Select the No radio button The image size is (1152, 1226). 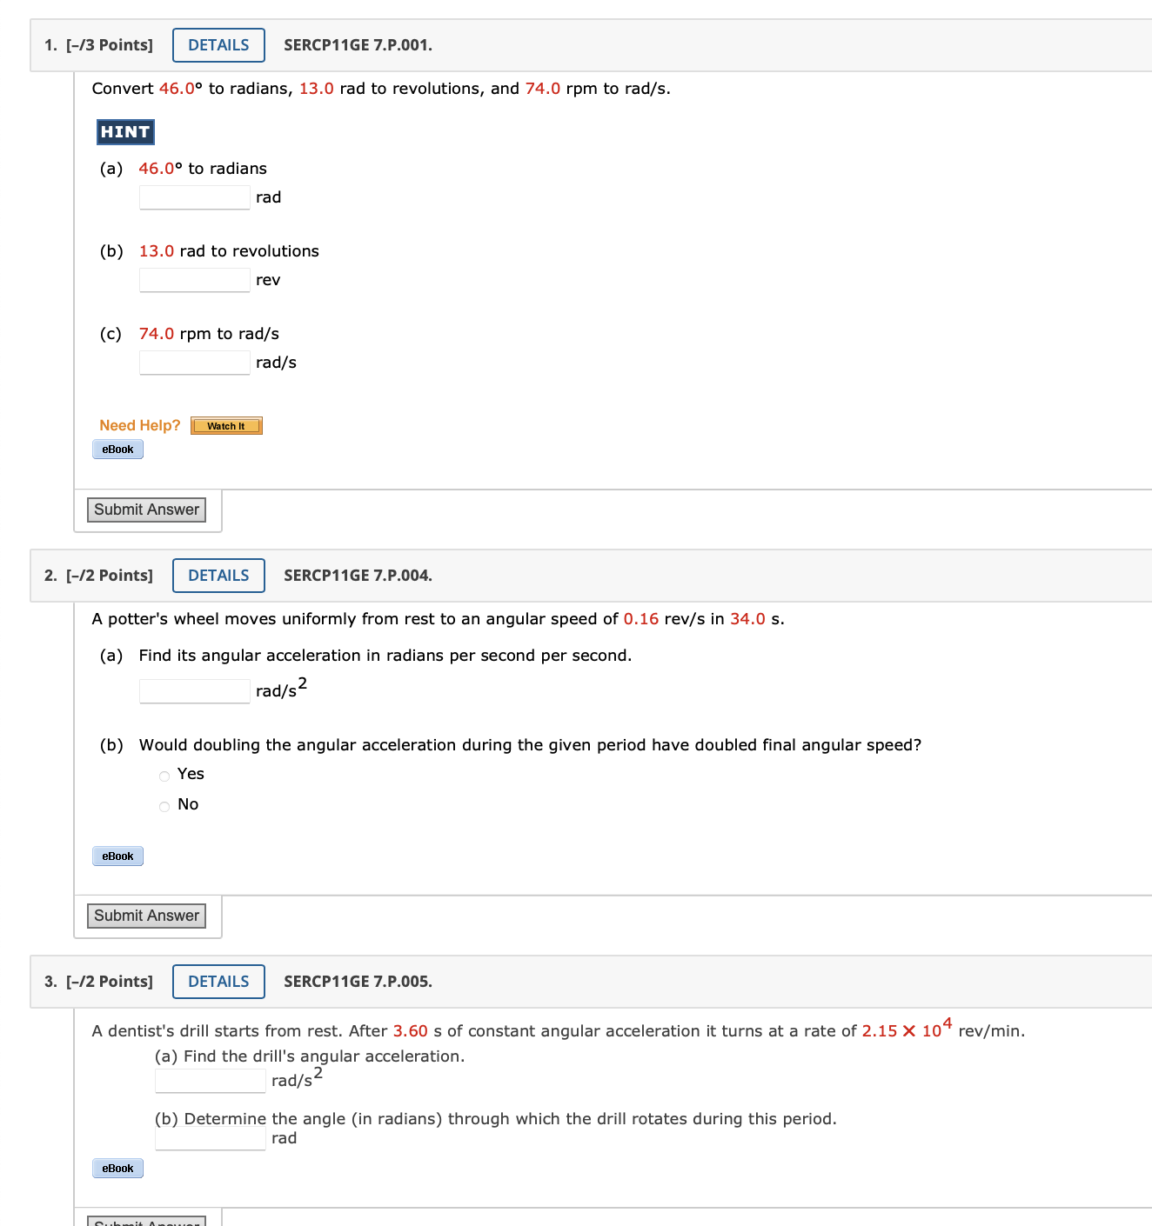coord(164,806)
